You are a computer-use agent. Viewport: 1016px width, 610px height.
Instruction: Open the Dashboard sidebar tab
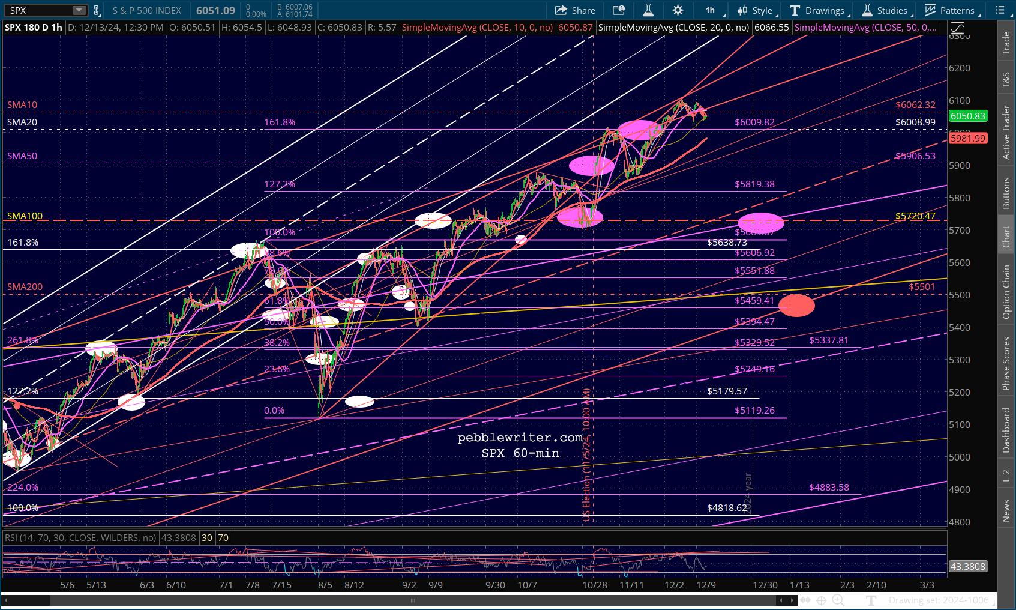tap(1006, 430)
